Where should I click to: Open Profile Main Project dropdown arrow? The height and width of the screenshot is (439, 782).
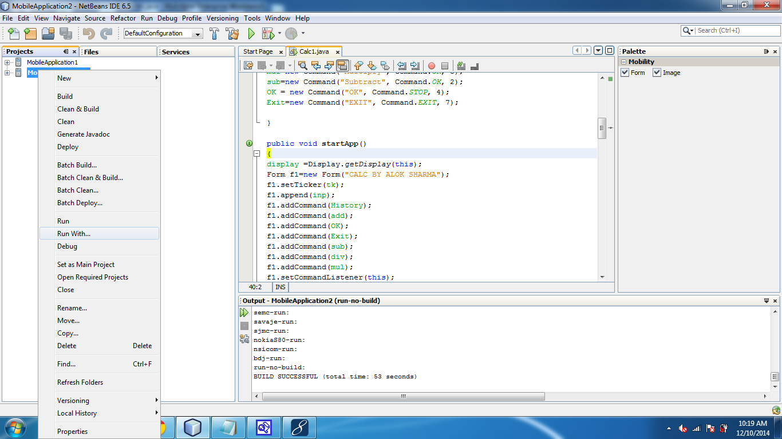303,34
